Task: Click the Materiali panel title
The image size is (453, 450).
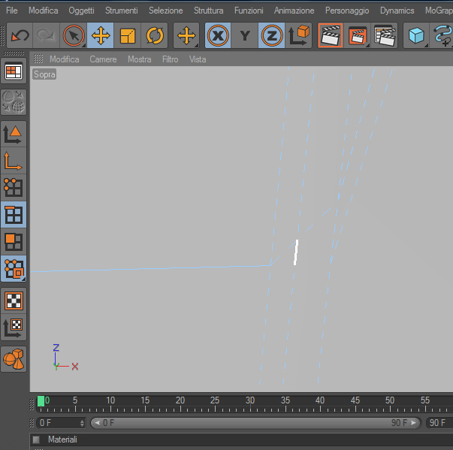Action: pyautogui.click(x=62, y=439)
